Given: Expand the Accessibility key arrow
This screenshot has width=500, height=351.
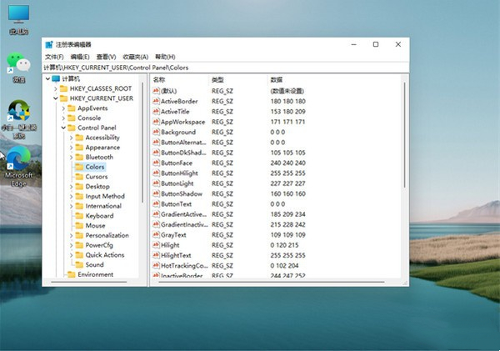Looking at the screenshot, I should point(71,138).
